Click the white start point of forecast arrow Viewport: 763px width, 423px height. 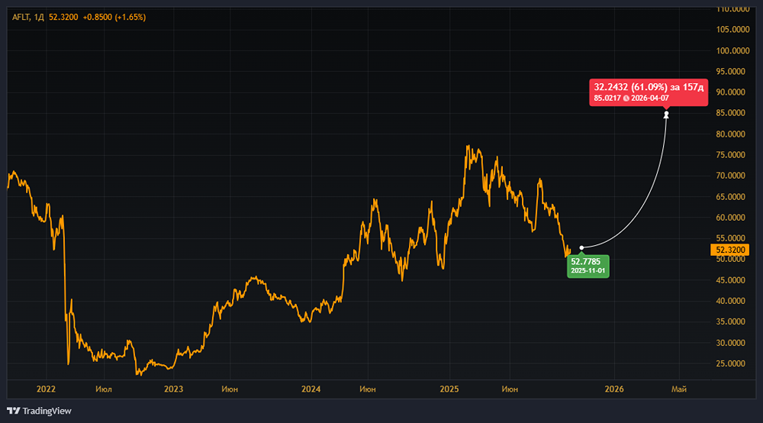[582, 247]
